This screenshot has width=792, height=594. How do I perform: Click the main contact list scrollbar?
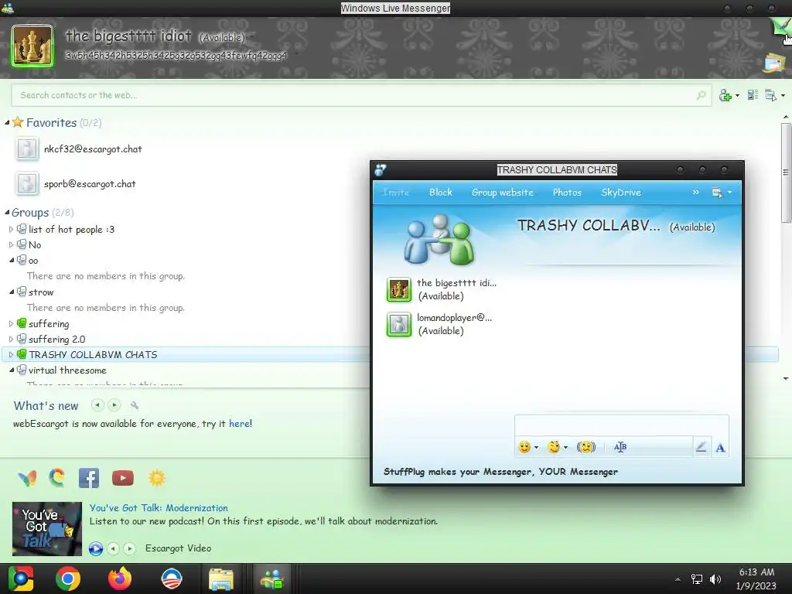[786, 172]
